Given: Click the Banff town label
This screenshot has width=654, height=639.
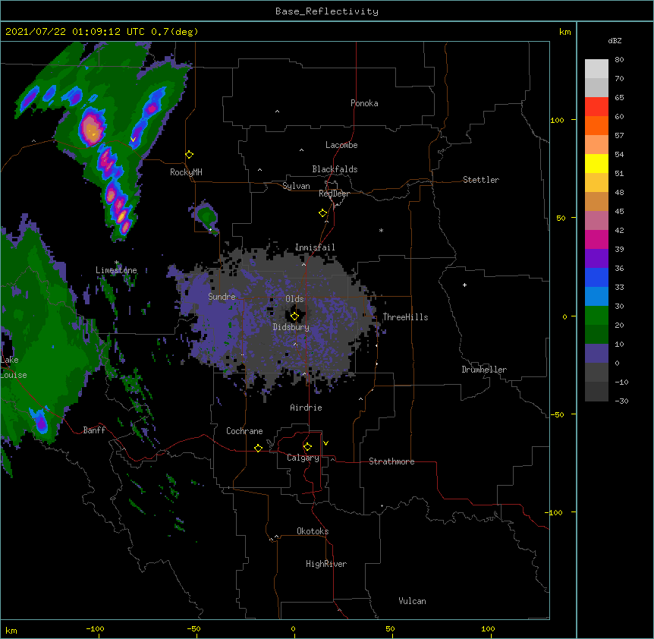Looking at the screenshot, I should click(94, 430).
